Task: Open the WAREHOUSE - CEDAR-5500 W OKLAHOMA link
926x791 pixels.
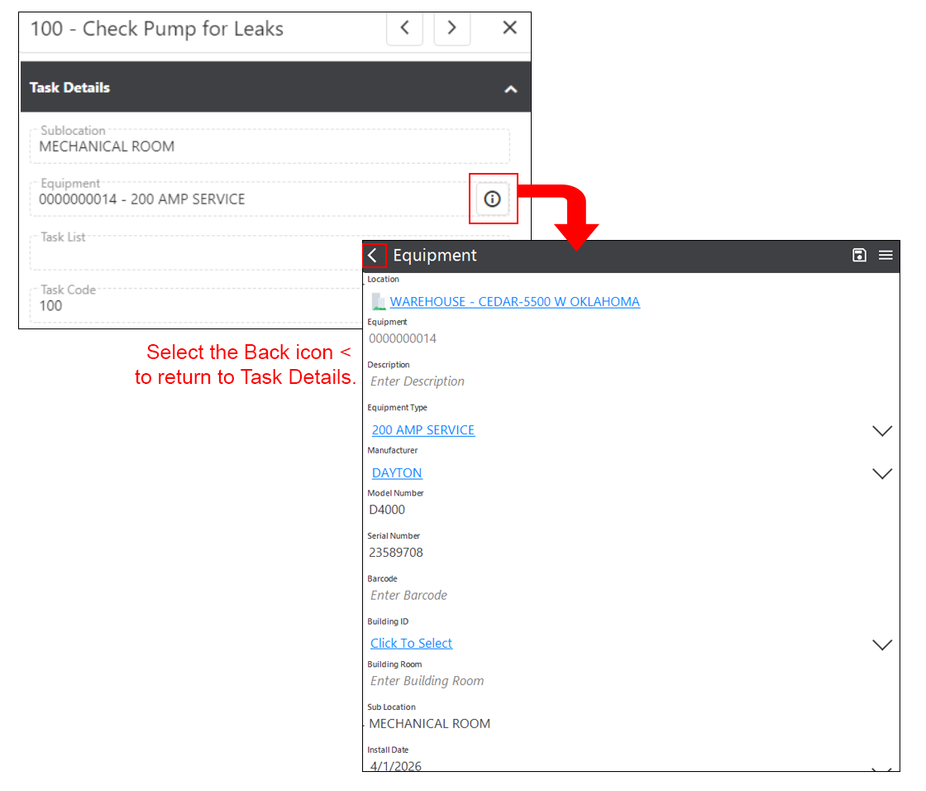Action: click(x=514, y=302)
